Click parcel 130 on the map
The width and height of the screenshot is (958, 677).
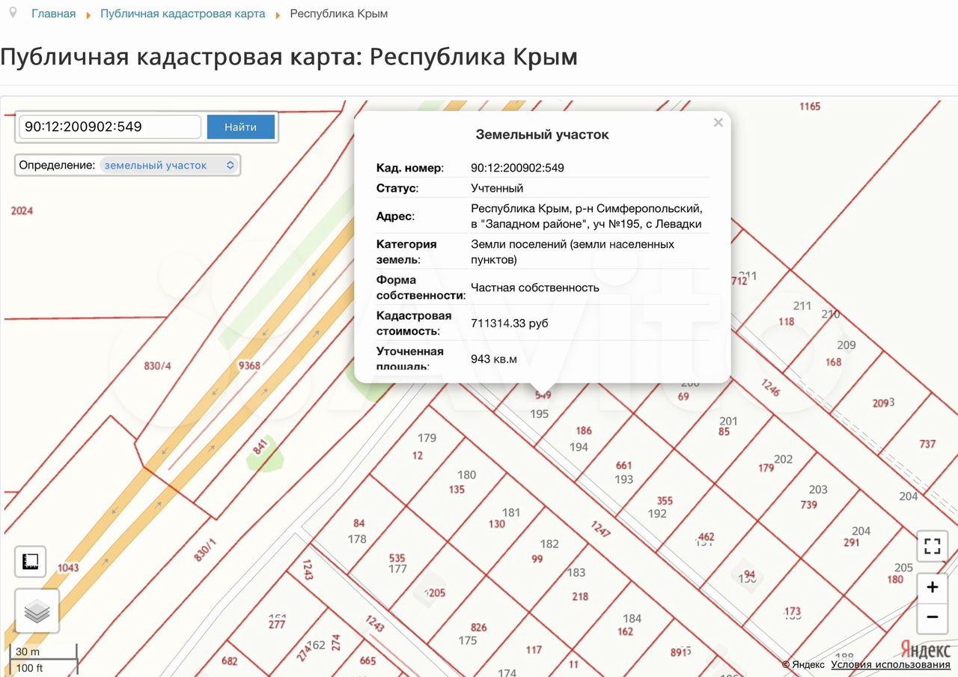497,524
